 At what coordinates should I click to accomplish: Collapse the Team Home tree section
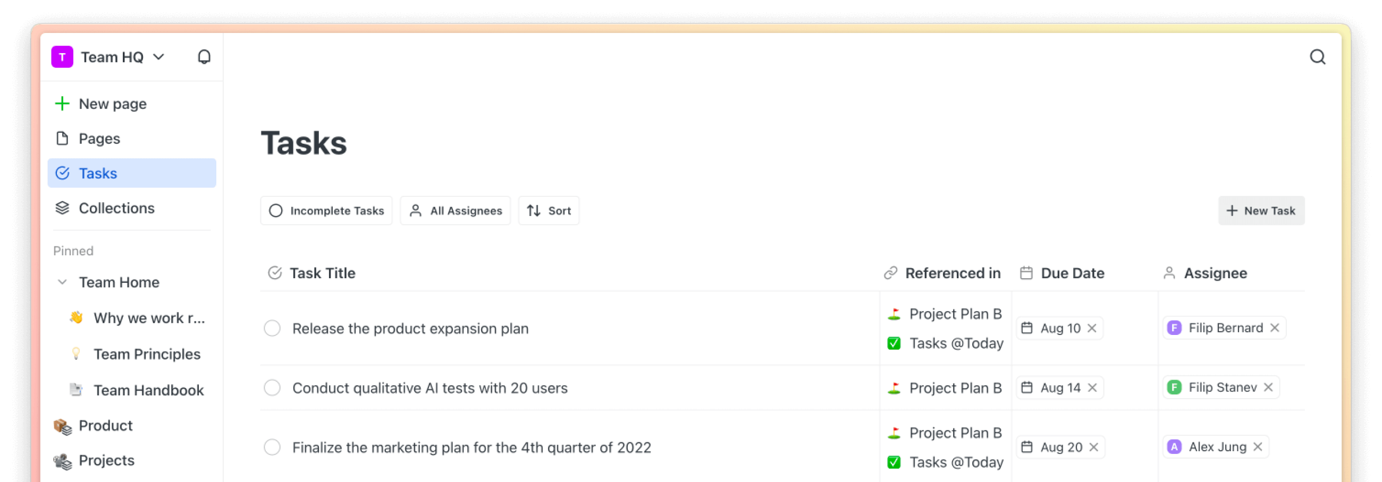click(62, 282)
